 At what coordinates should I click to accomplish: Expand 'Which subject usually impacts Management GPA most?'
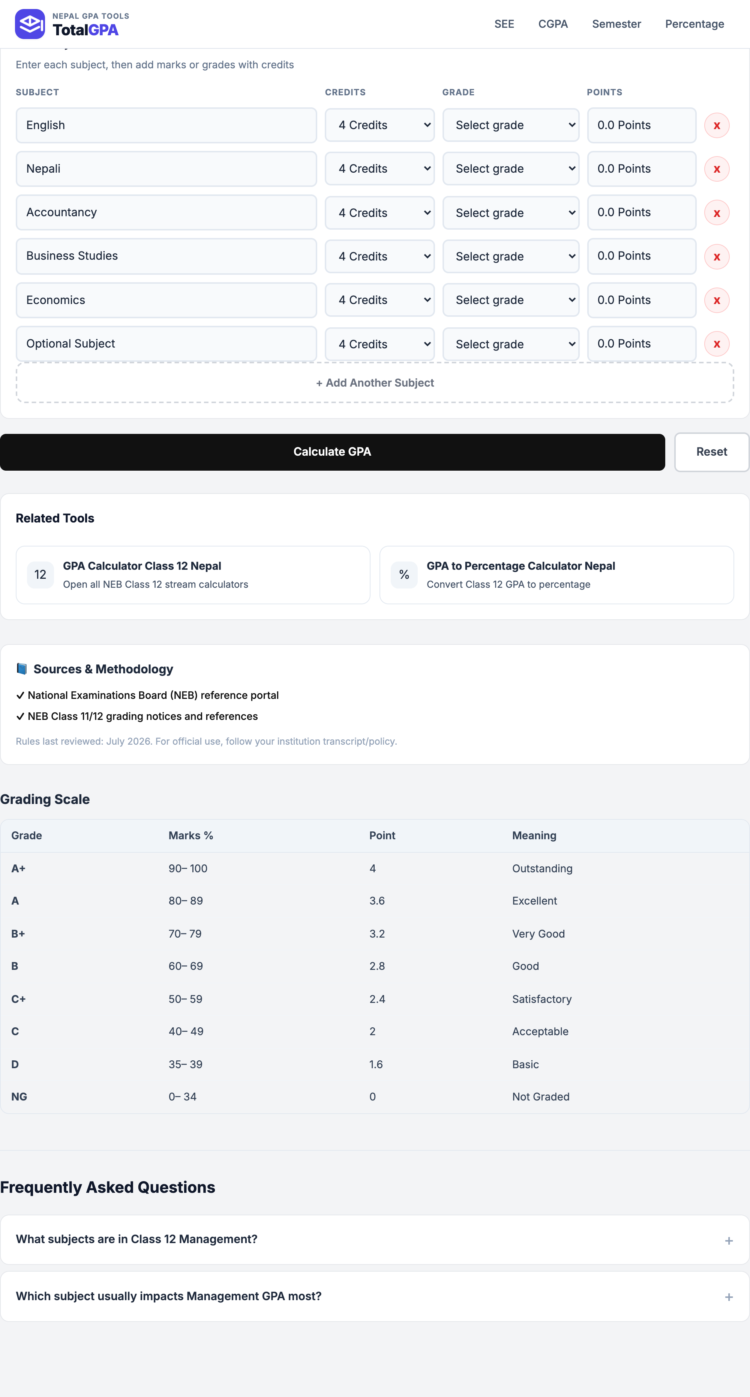(x=375, y=1296)
